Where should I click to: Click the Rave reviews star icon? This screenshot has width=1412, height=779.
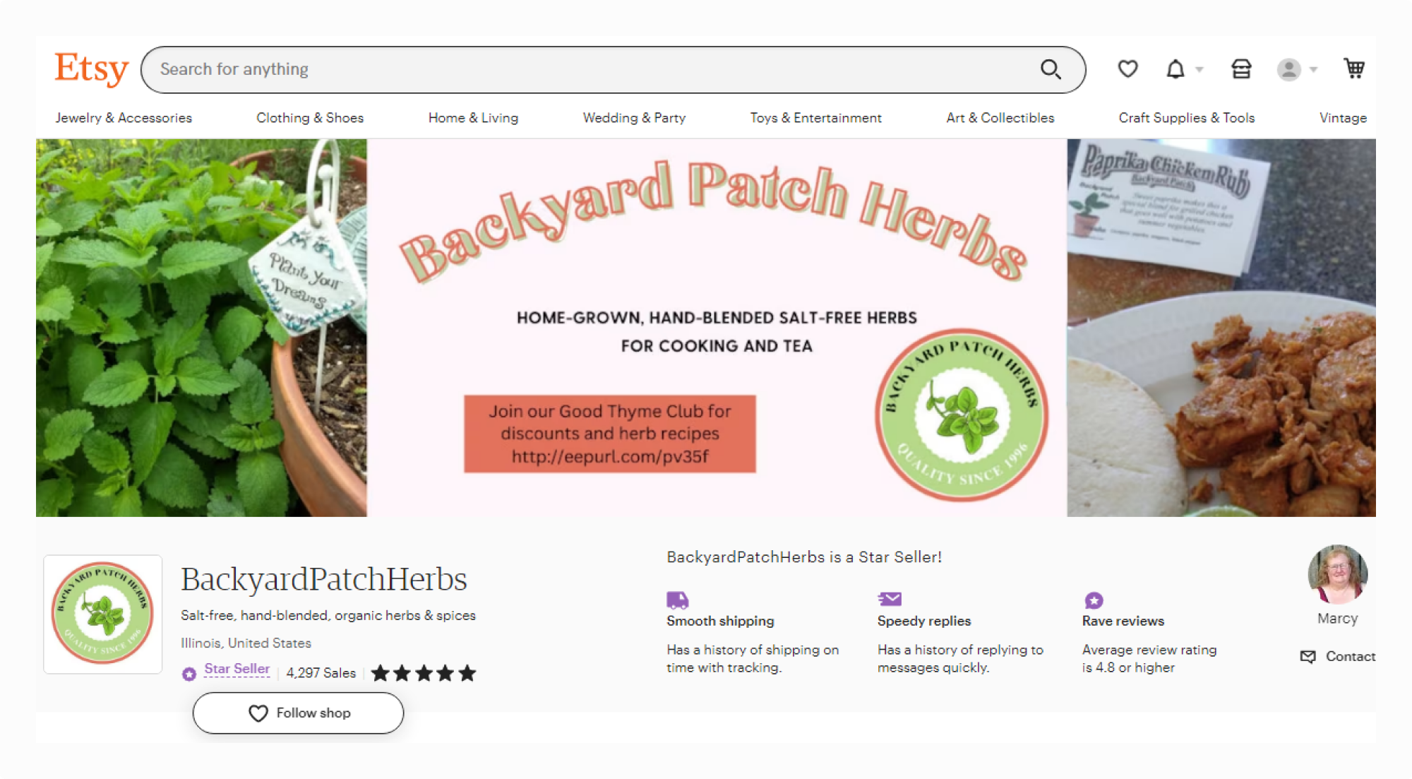(1094, 600)
